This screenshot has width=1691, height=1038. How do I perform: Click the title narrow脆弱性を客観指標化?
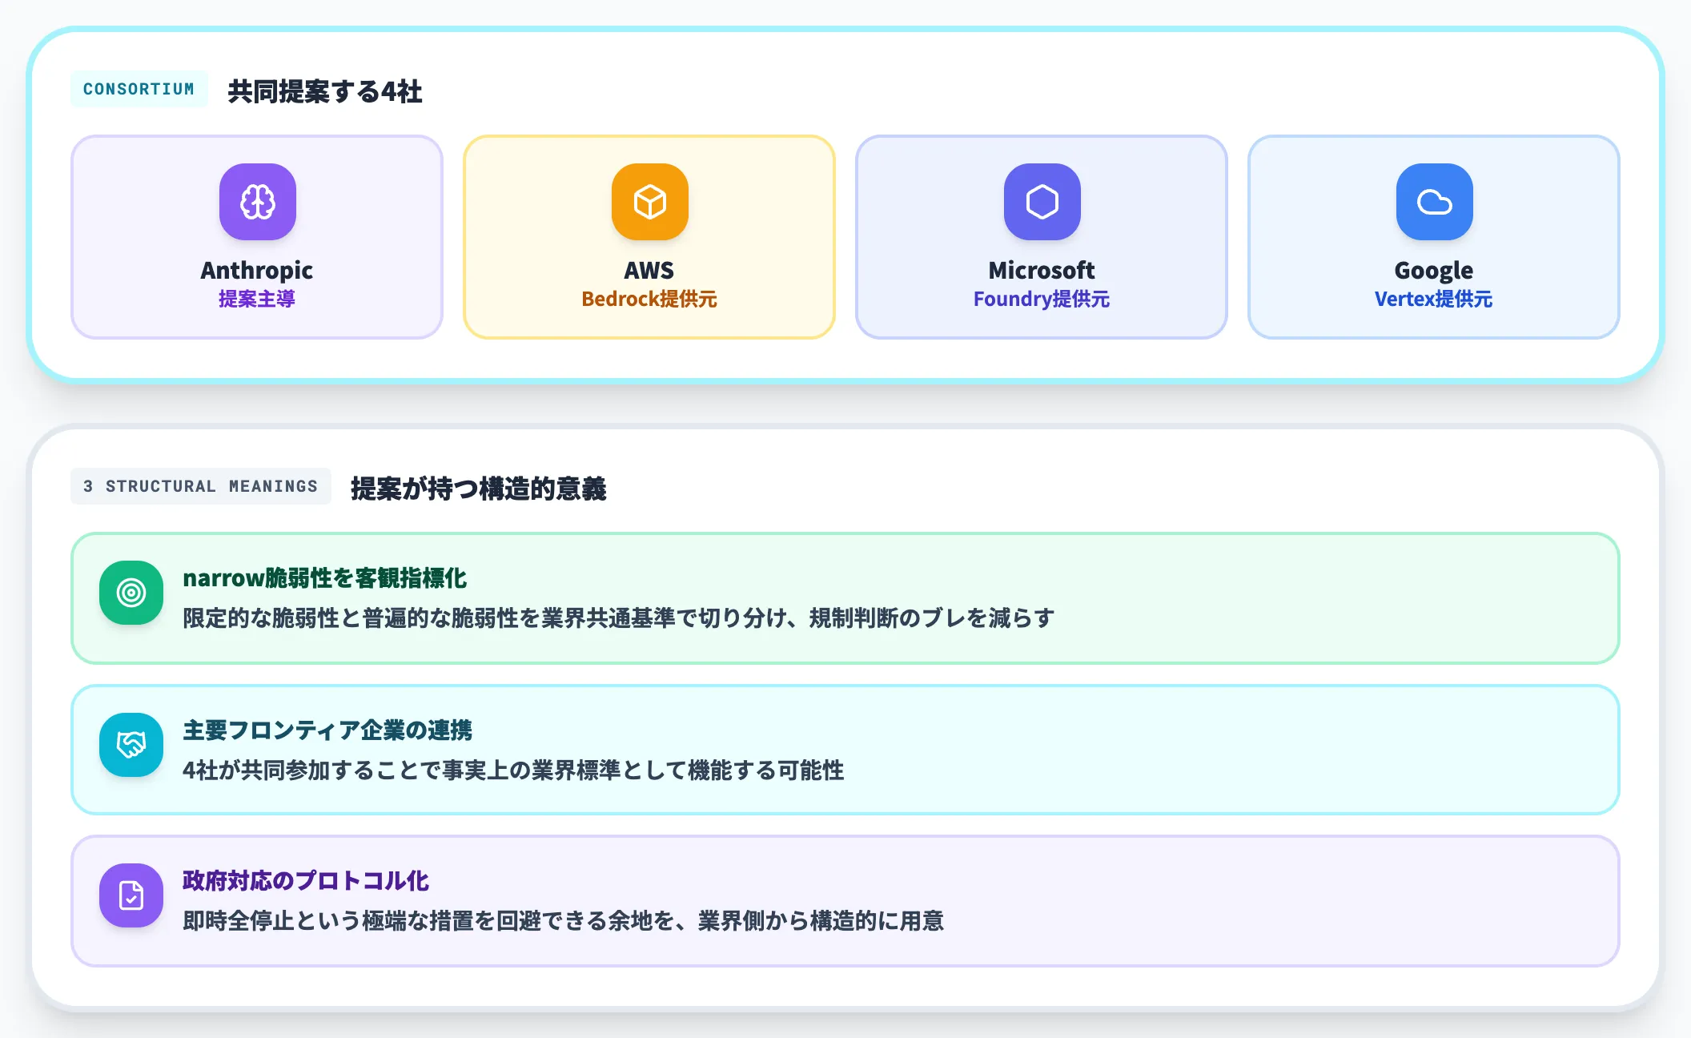[x=325, y=578]
